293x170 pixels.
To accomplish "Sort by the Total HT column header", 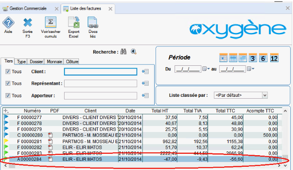I will [160, 111].
